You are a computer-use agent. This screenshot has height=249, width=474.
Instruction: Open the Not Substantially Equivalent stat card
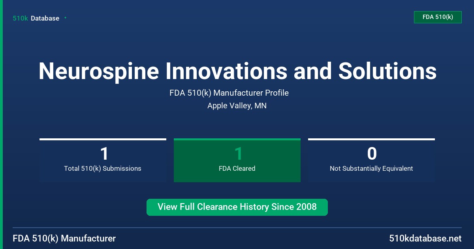[371, 160]
